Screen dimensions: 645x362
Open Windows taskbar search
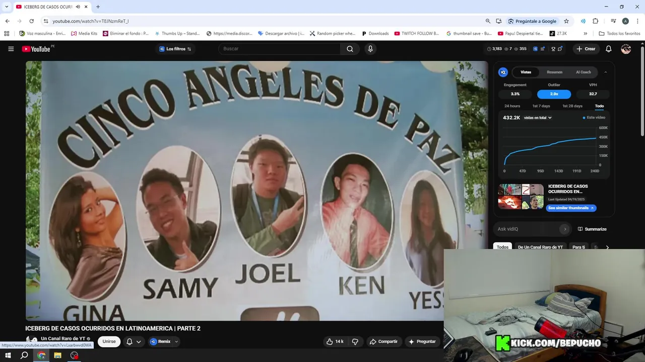click(x=24, y=355)
